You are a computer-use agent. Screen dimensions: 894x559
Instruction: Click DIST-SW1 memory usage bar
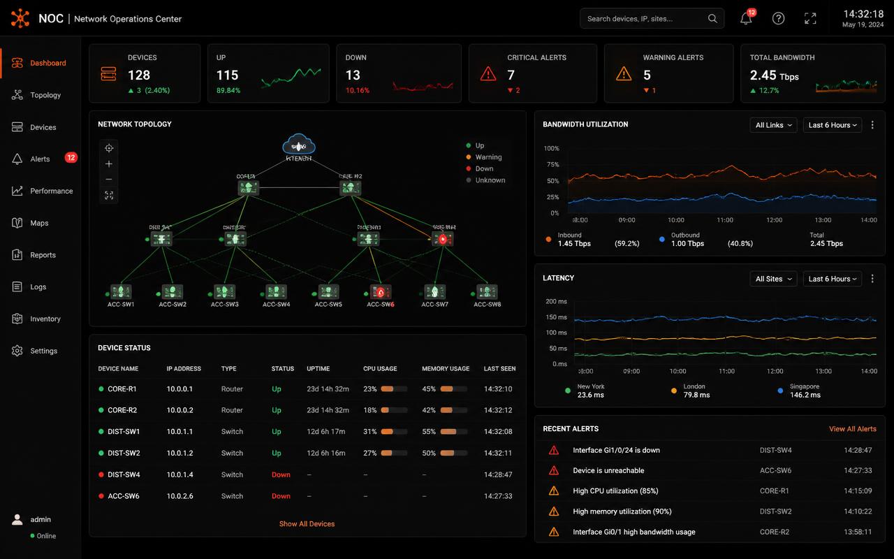(453, 432)
